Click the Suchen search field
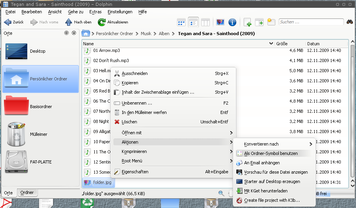Viewport: 356px width, 208px height. 311,22
